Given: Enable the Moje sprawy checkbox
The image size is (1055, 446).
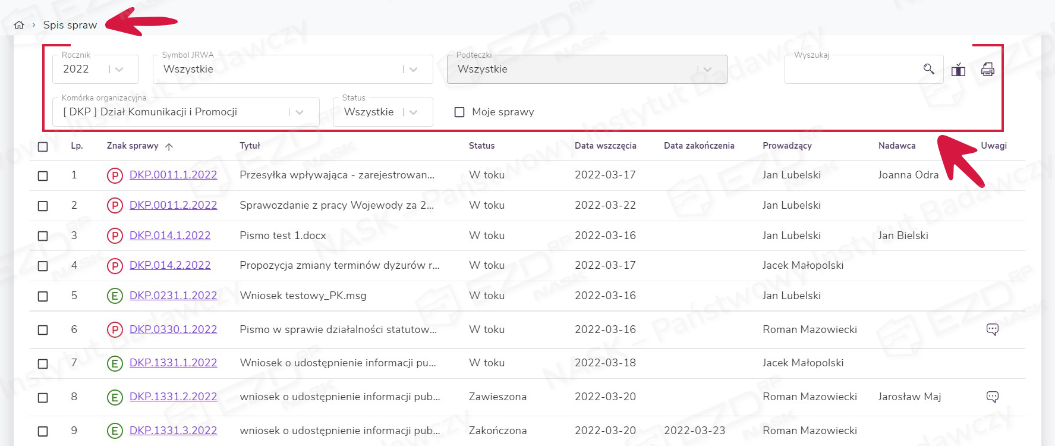Looking at the screenshot, I should point(459,112).
